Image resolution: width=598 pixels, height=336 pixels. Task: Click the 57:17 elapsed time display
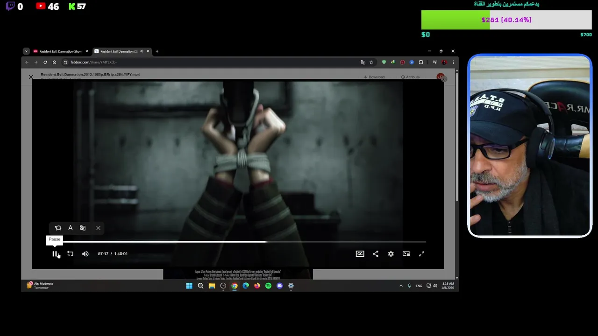[x=103, y=254]
